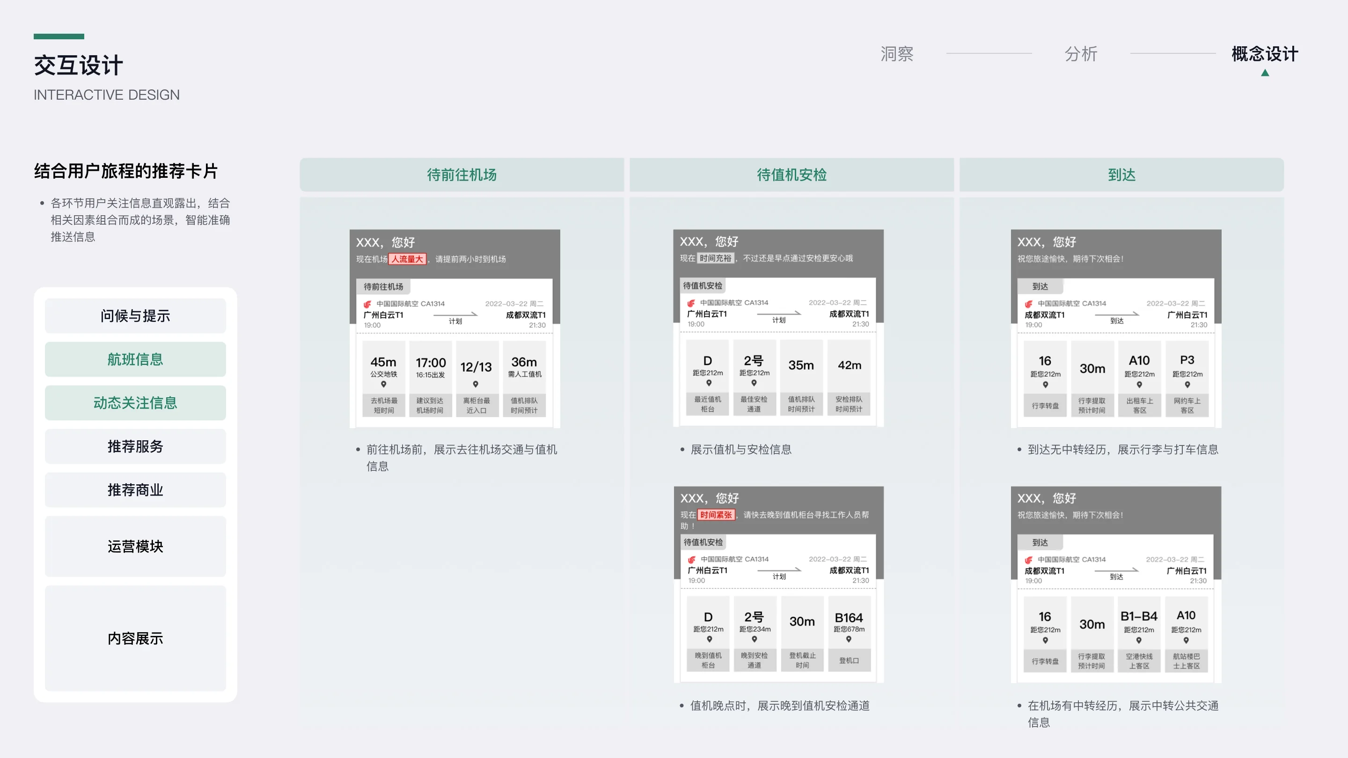Click the caption 值机晚点时，展示晚到值机安检通道
Viewport: 1348px width, 758px height.
click(780, 706)
